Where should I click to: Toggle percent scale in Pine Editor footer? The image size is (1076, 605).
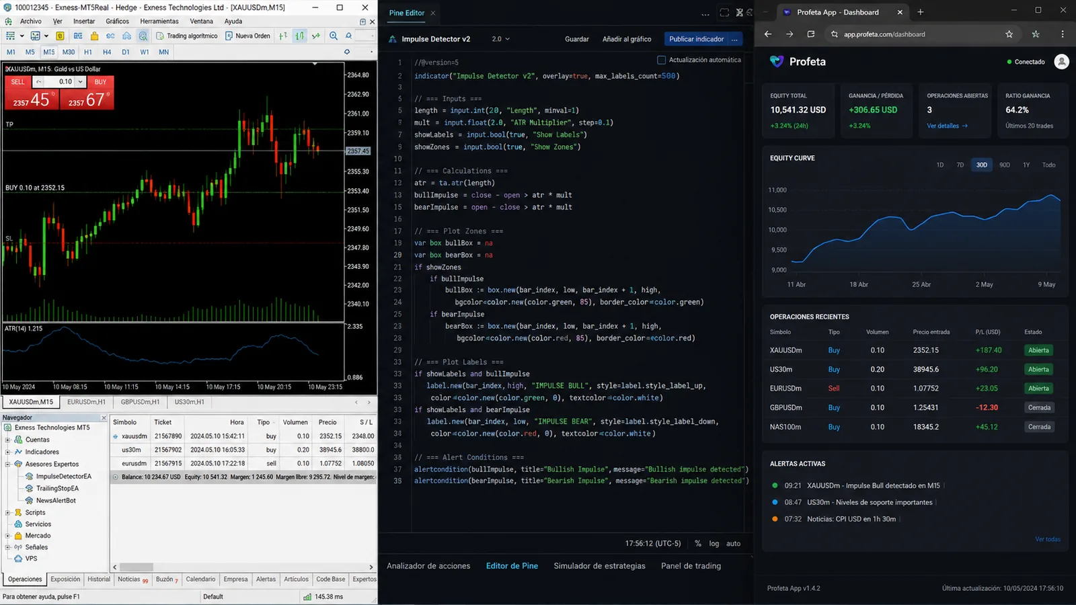tap(698, 543)
